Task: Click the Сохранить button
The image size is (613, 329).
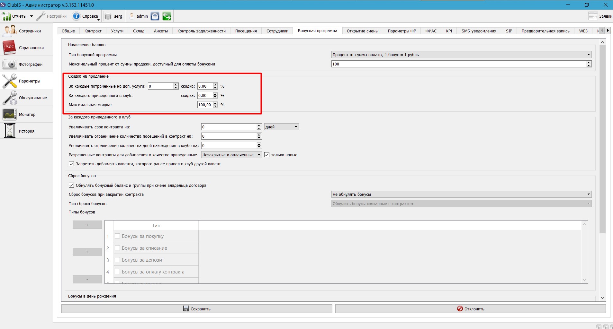Action: click(197, 309)
